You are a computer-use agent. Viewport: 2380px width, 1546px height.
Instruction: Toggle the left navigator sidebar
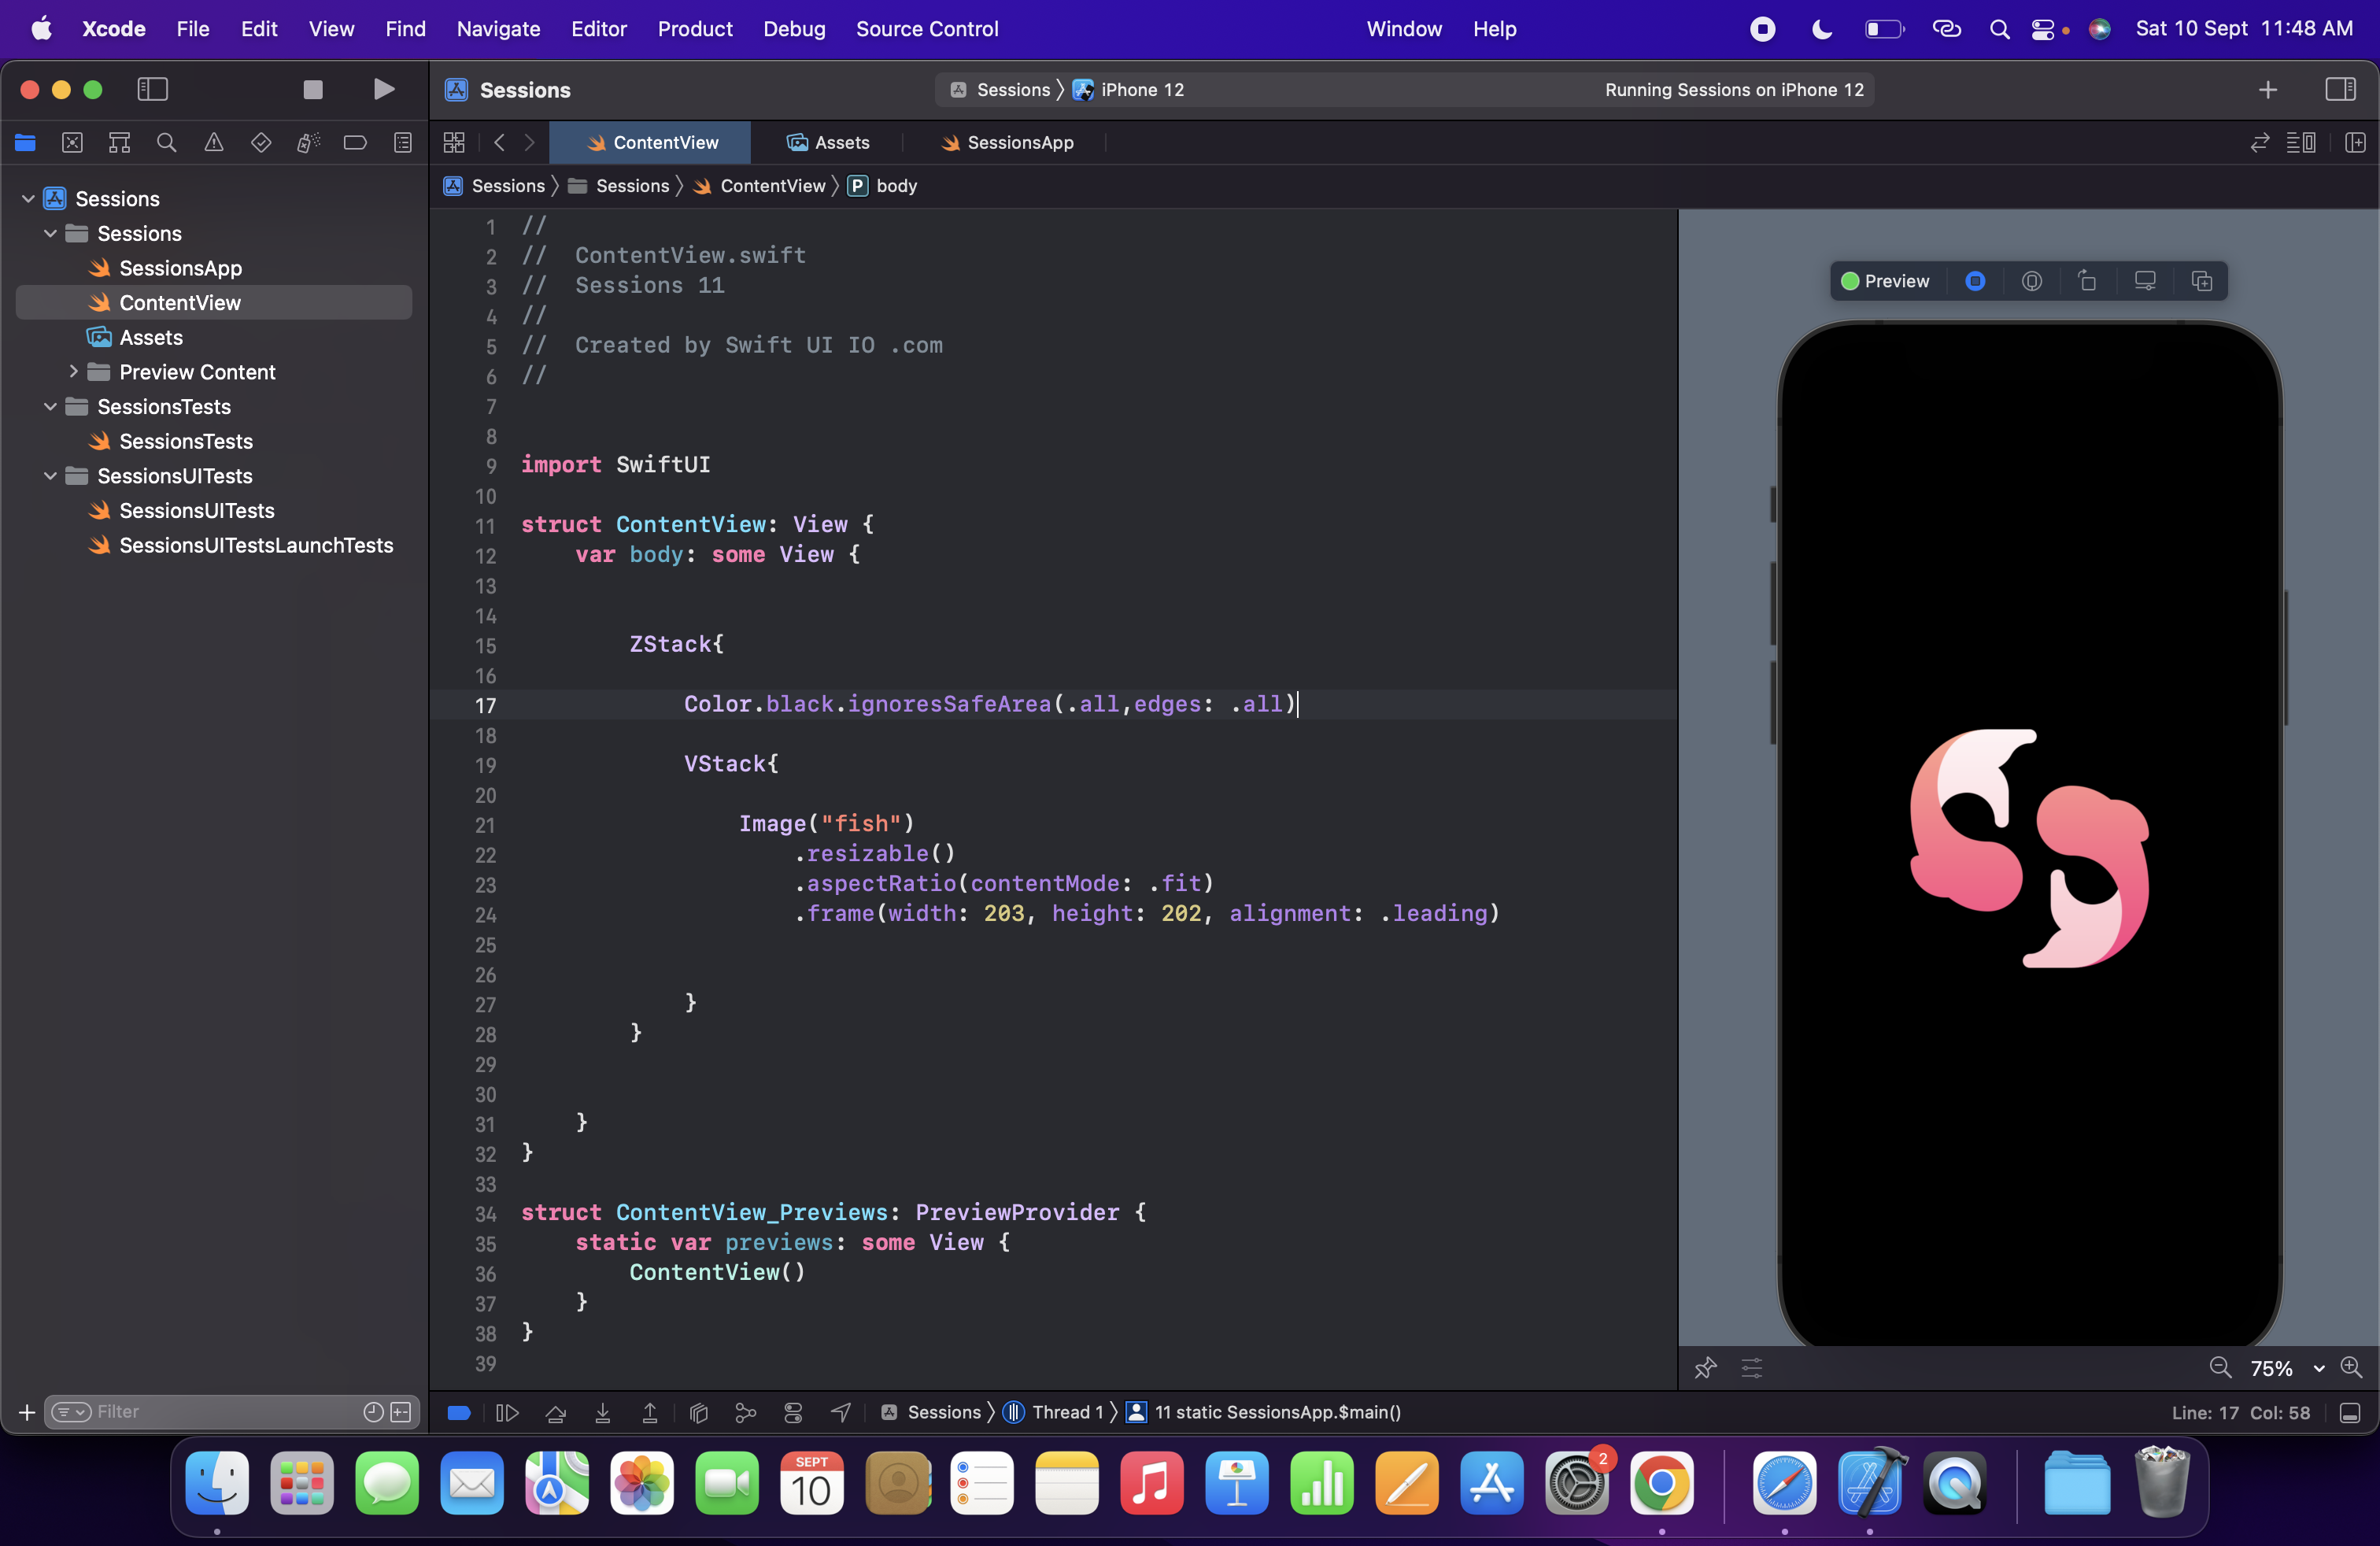(x=152, y=90)
